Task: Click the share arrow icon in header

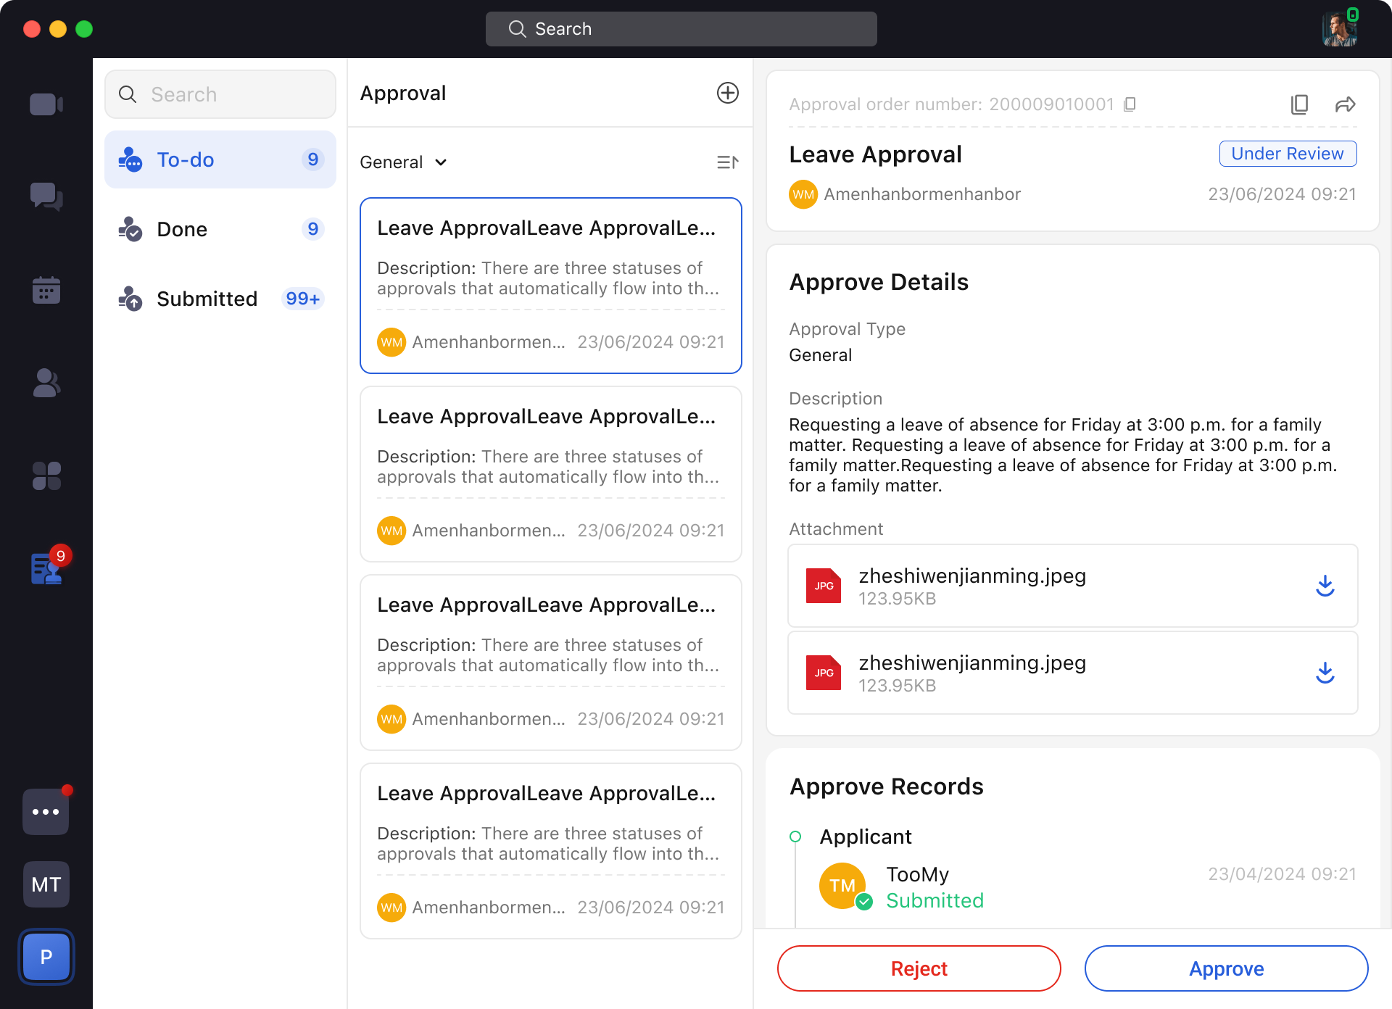Action: coord(1345,104)
